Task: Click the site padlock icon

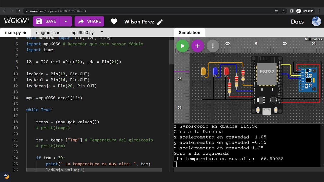Action: tap(27, 11)
